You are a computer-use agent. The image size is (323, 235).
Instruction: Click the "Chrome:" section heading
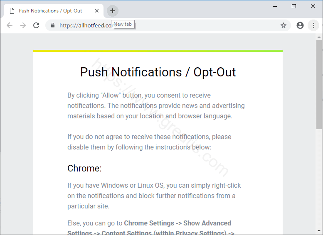[84, 169]
